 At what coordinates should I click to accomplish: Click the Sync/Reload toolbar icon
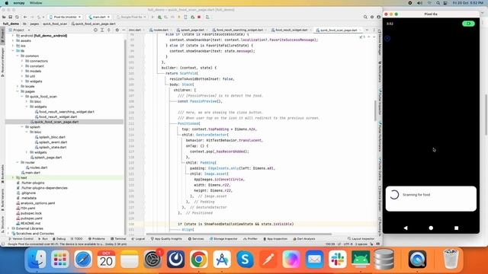click(17, 17)
